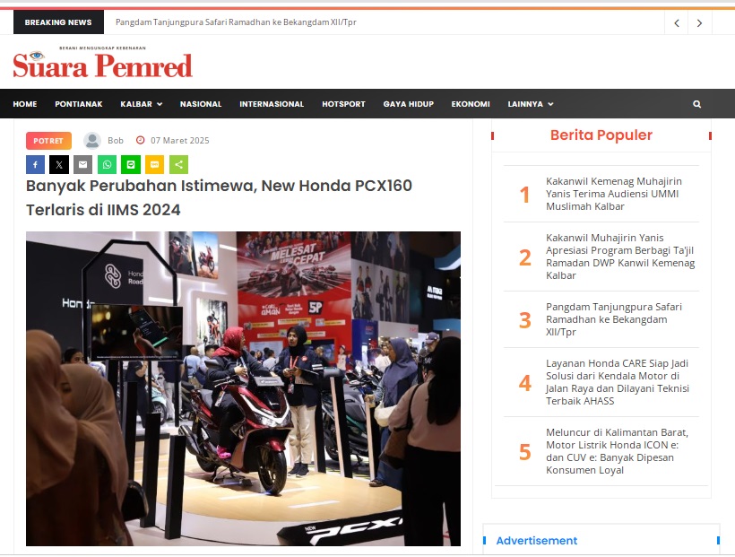The width and height of the screenshot is (735, 557).
Task: Expand the LAINNYA dropdown menu
Action: 530,104
